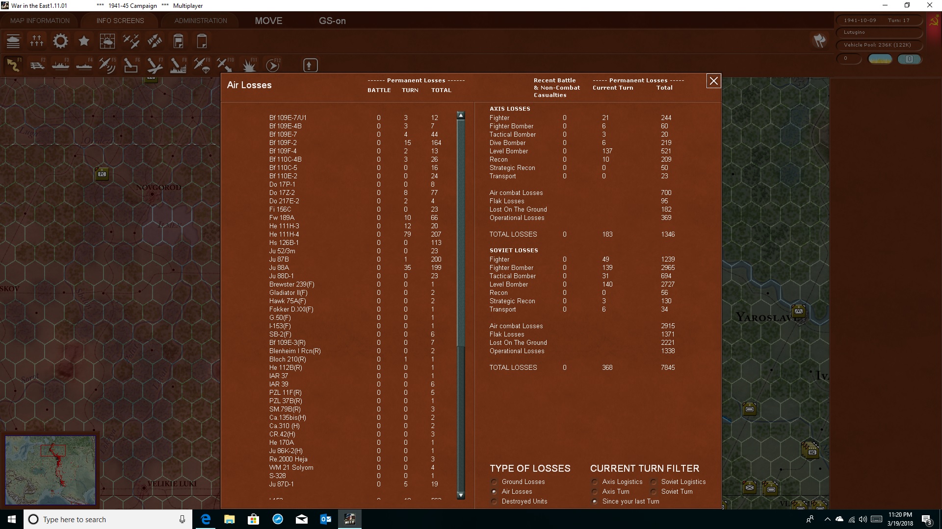Click aircraft list scroll down arrow
942x529 pixels.
(461, 495)
